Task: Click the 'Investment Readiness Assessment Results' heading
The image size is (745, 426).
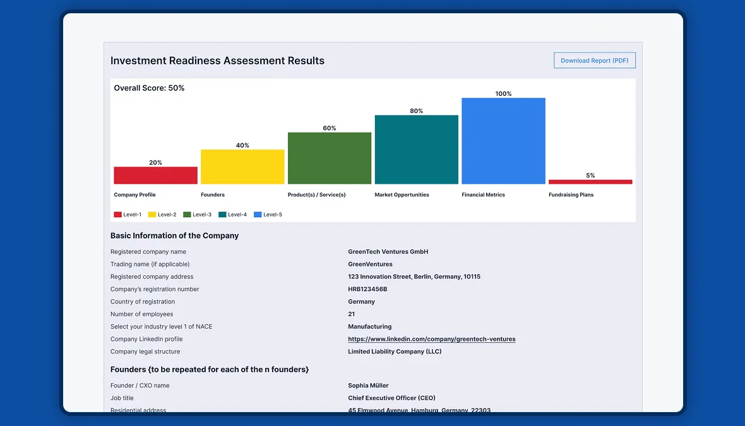Action: [x=217, y=61]
